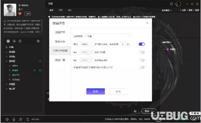Open the select-channel dropdown showing 行星
Screen dimensions: 201x123
[x=108, y=36]
